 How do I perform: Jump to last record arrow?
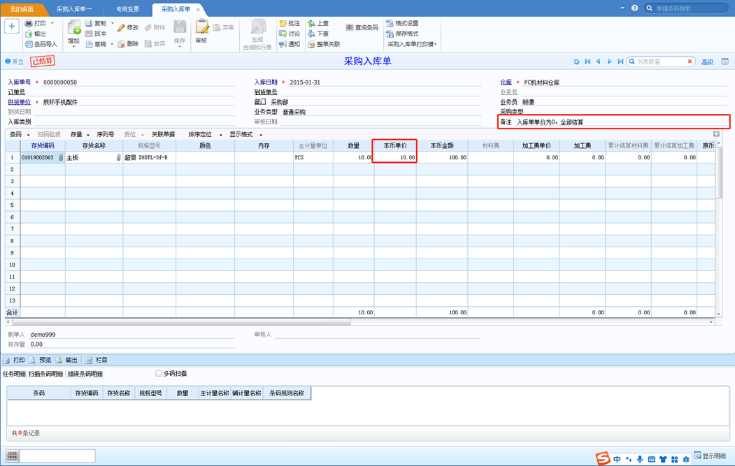620,61
